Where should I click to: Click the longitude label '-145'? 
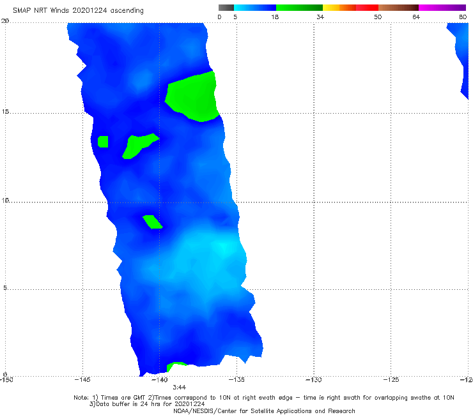[x=82, y=379]
